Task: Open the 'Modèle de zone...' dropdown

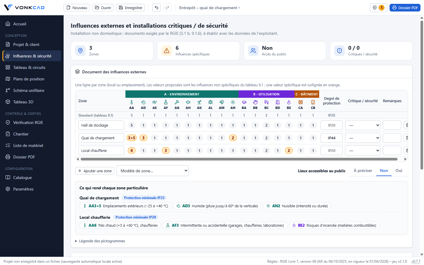Action: [x=153, y=171]
